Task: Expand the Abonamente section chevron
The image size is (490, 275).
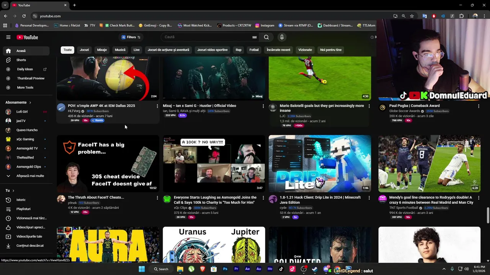Action: click(x=30, y=102)
